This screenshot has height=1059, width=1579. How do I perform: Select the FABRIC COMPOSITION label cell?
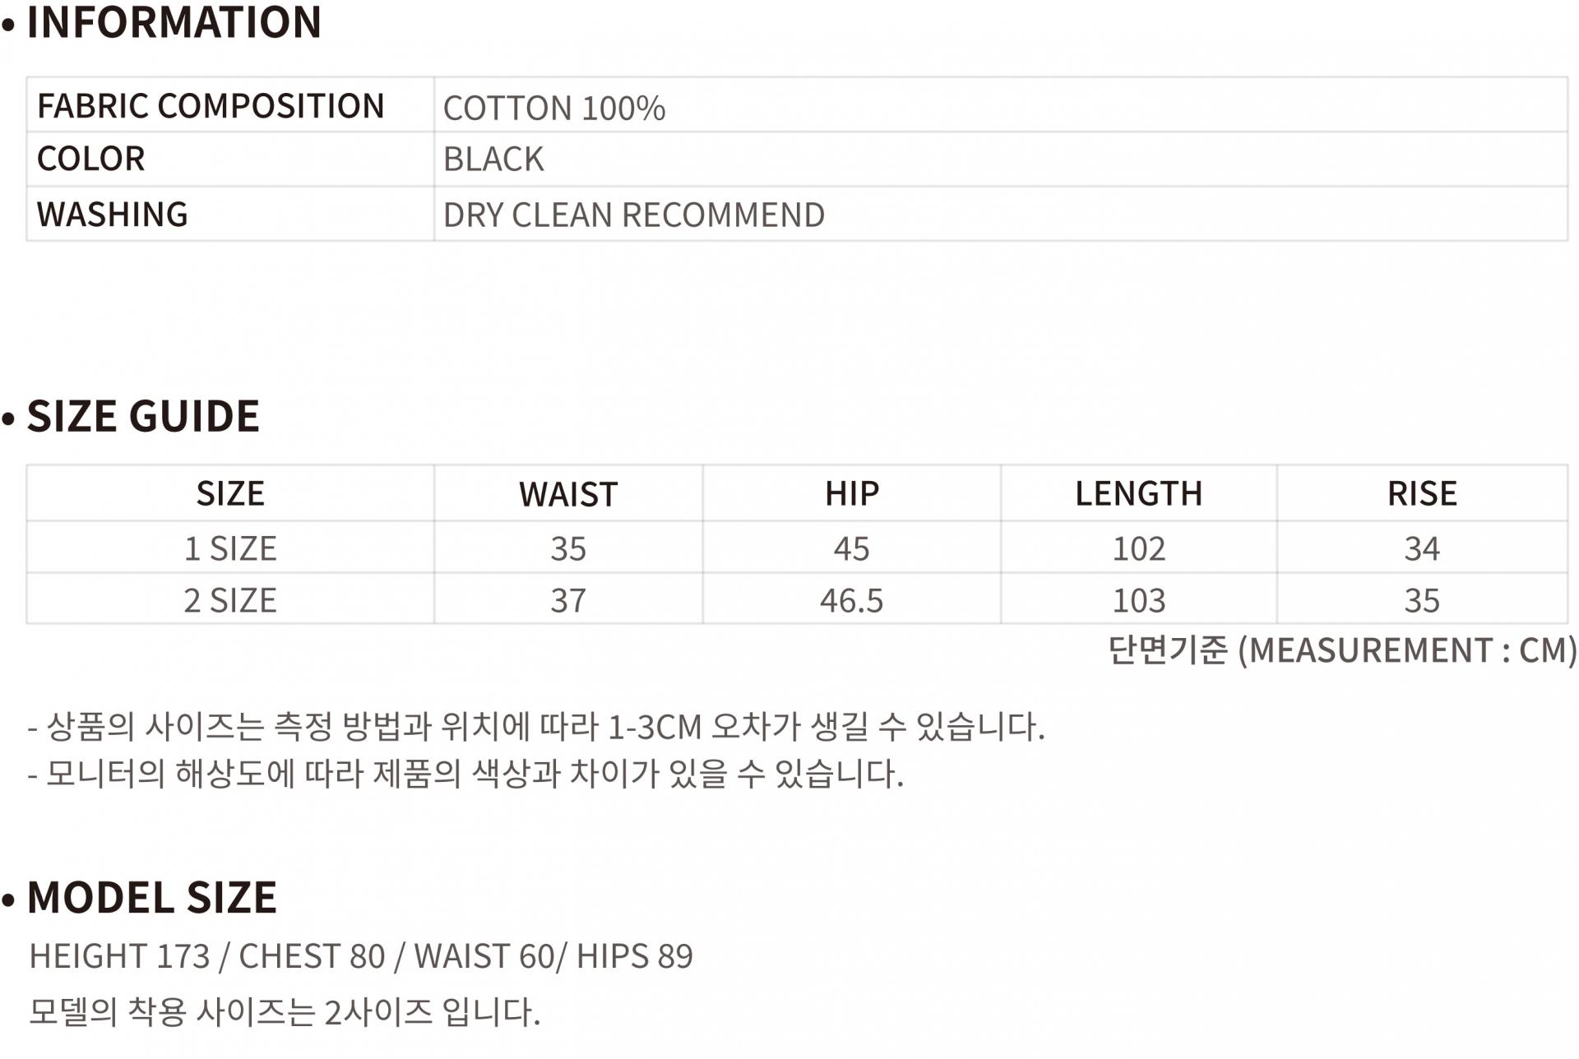(x=211, y=106)
